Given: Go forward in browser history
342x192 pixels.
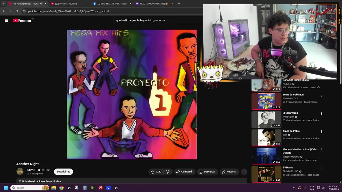Looking at the screenshot, I should pos(10,11).
